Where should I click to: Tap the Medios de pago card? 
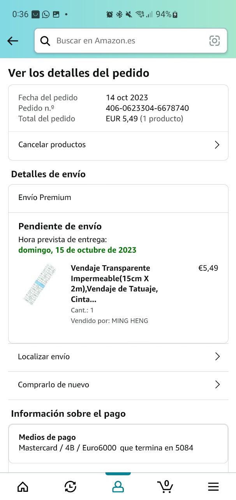click(118, 443)
